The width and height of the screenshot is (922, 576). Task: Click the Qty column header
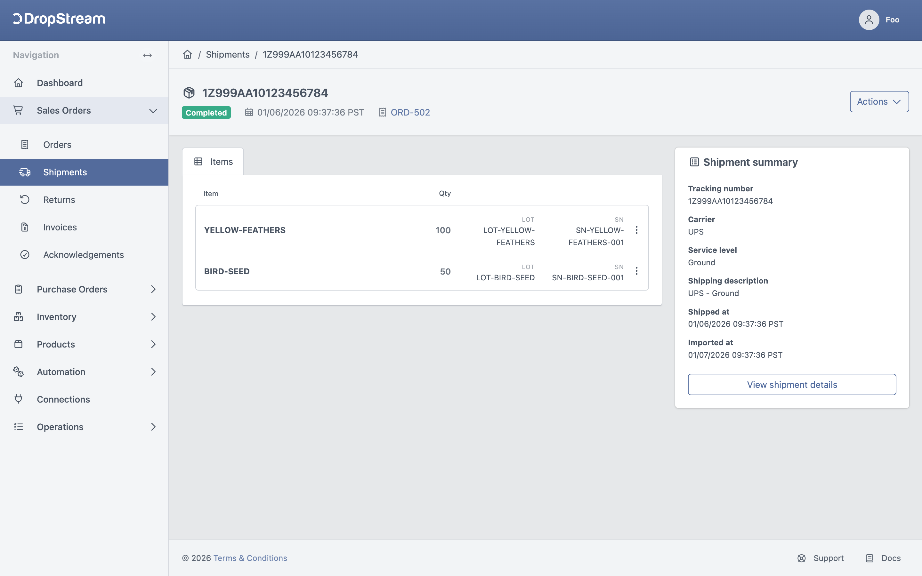[x=445, y=193]
